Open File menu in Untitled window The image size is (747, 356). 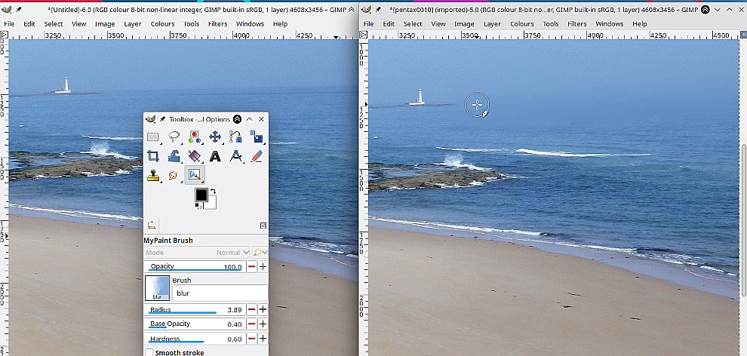coord(8,24)
